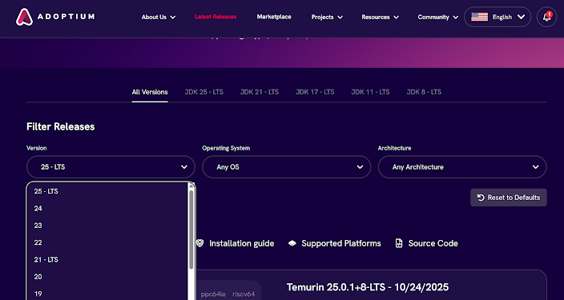Switch to the JDK 21 - LTS tab
564x300 pixels.
click(x=260, y=92)
